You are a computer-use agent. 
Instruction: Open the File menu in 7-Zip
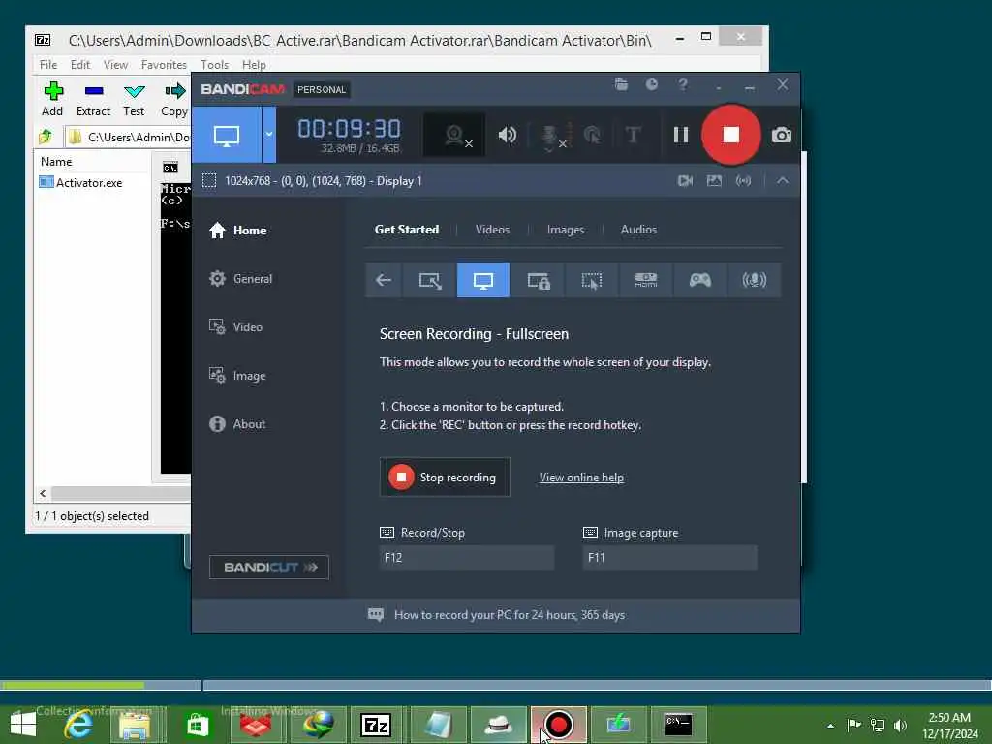pyautogui.click(x=48, y=65)
